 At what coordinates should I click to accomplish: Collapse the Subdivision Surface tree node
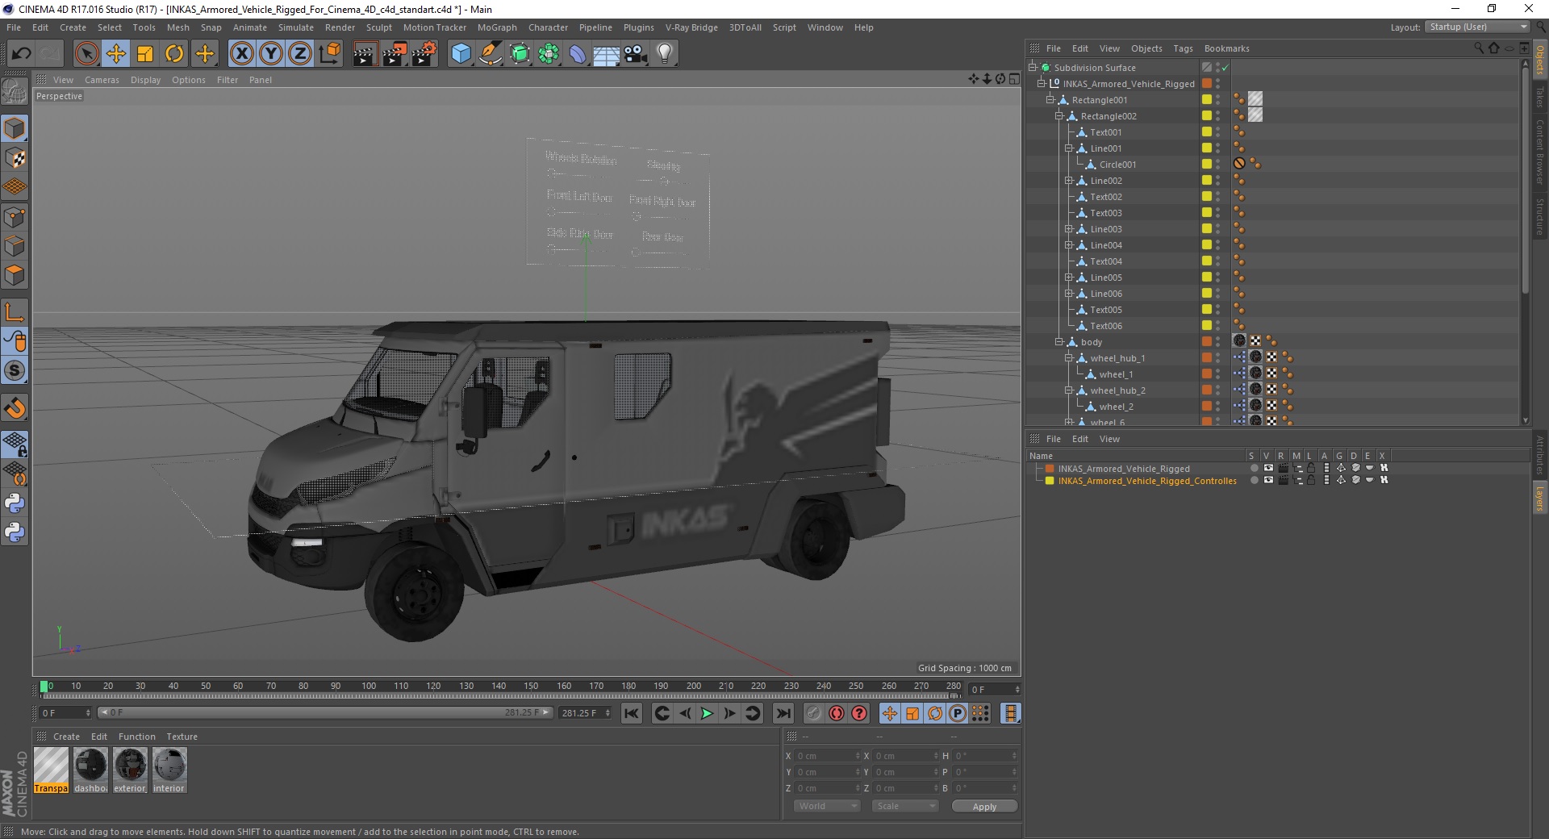(x=1032, y=68)
